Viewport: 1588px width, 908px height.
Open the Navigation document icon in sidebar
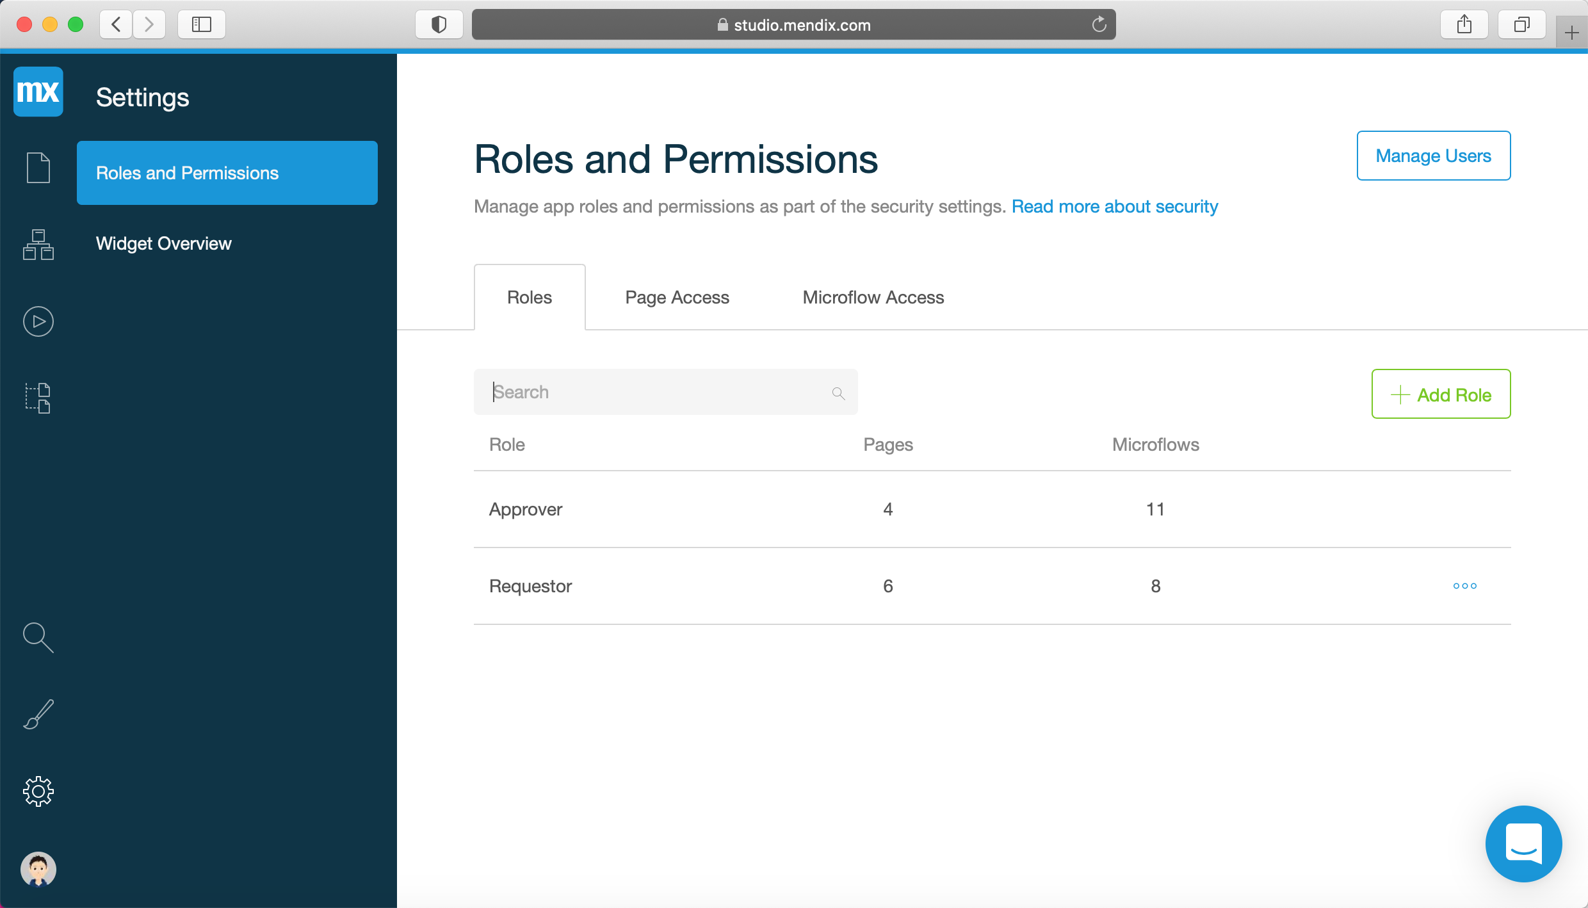(x=38, y=398)
